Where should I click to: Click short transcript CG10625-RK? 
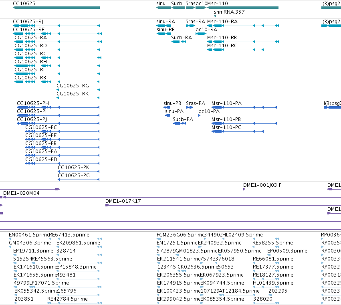(x=78, y=98)
